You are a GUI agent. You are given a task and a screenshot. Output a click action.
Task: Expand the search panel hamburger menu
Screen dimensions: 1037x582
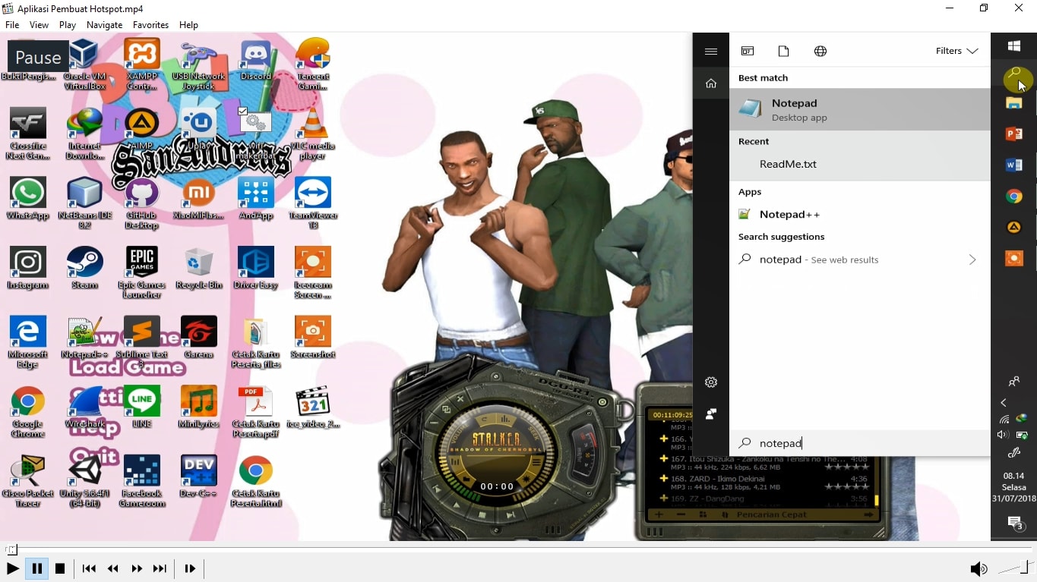tap(711, 52)
